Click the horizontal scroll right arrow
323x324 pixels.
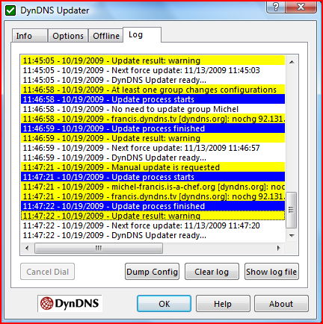click(279, 248)
